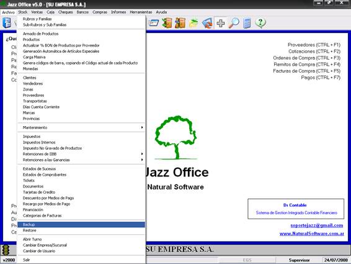Open the Stock menu

(22, 12)
